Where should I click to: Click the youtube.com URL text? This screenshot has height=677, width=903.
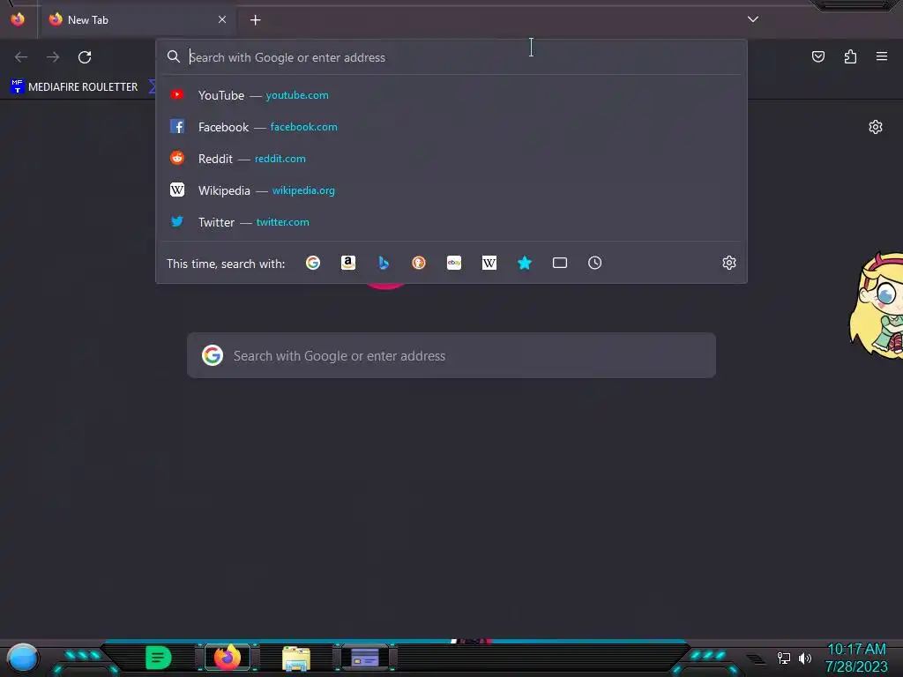(x=297, y=95)
